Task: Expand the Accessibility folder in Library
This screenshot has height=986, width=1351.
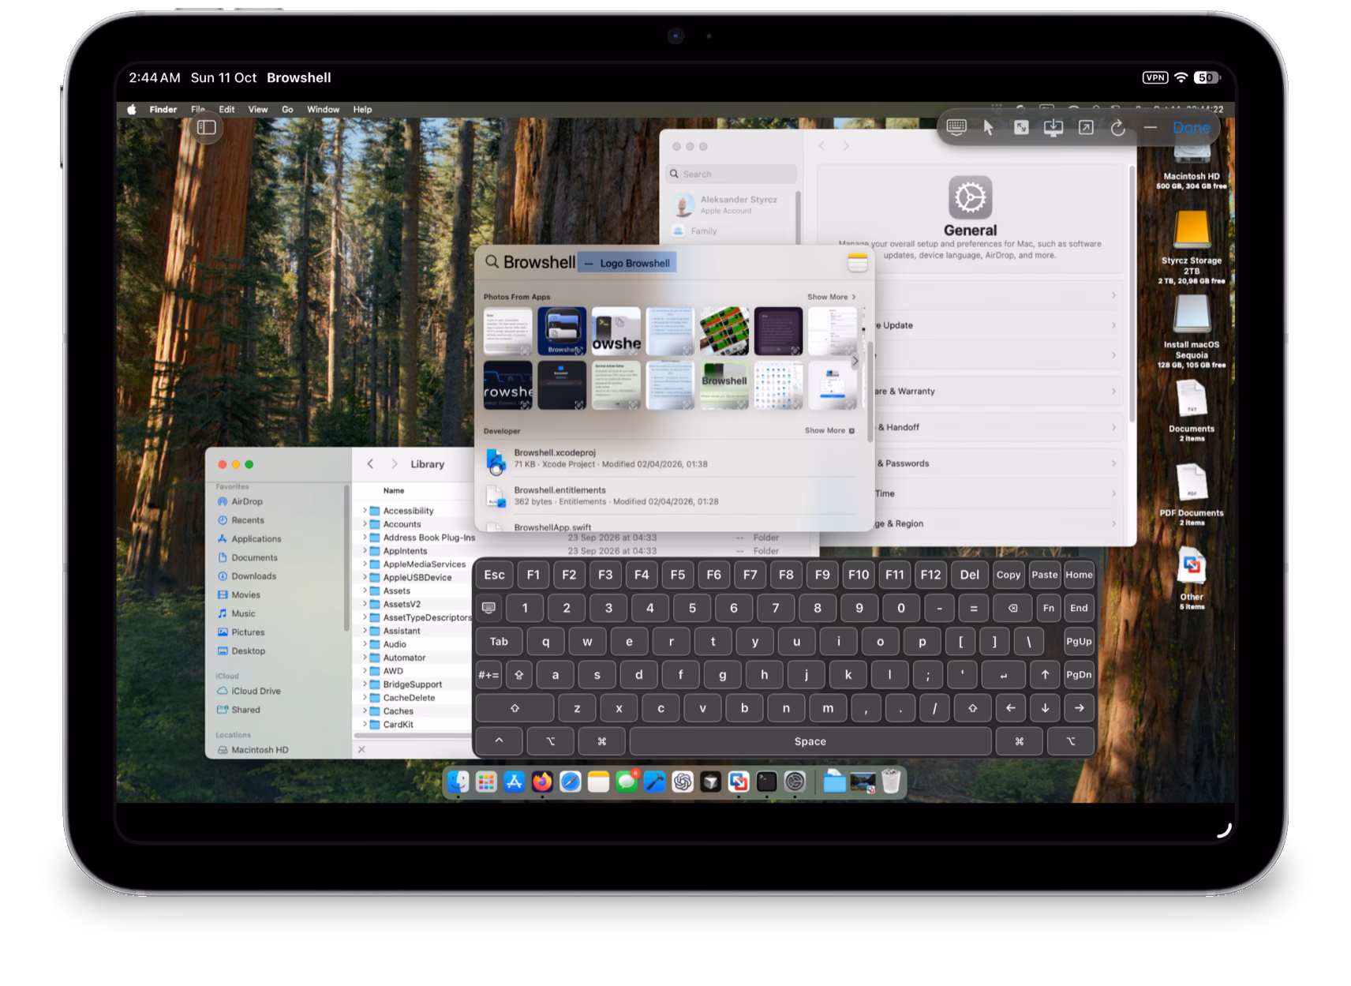Action: [x=365, y=511]
